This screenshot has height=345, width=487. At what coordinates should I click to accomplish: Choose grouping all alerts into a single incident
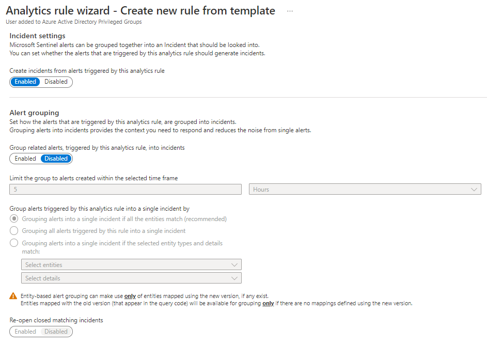click(x=14, y=231)
